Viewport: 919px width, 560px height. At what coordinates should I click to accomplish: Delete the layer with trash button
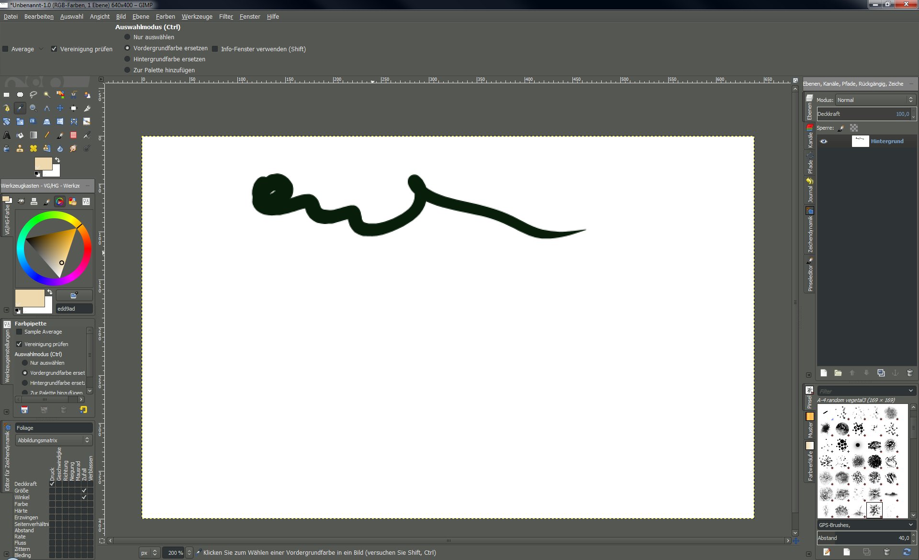tap(909, 373)
